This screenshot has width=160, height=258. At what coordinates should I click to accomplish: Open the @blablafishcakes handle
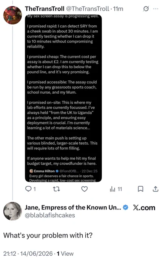pos(50,215)
